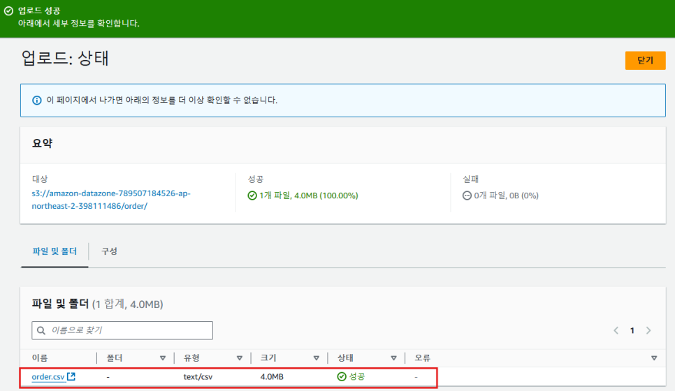Click the 요약 section heading
The width and height of the screenshot is (675, 391).
pyautogui.click(x=42, y=143)
